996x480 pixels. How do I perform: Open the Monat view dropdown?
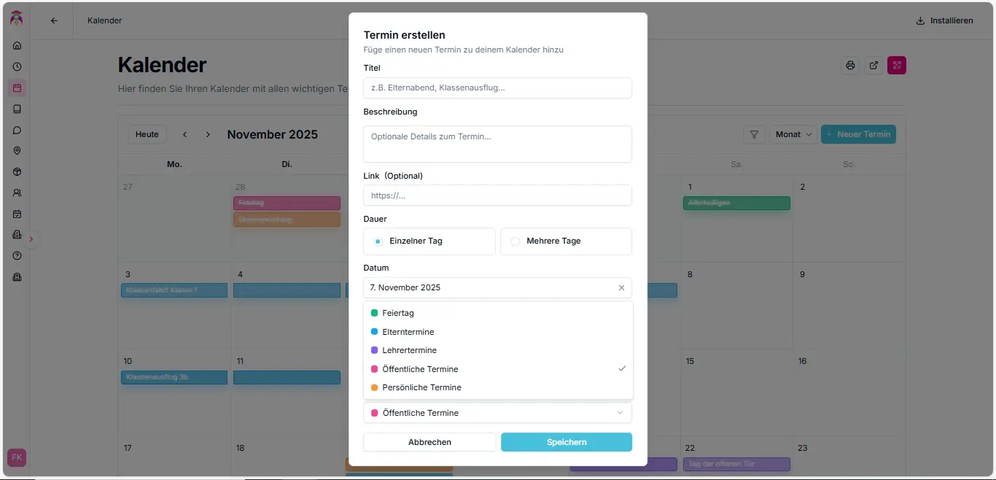coord(793,135)
